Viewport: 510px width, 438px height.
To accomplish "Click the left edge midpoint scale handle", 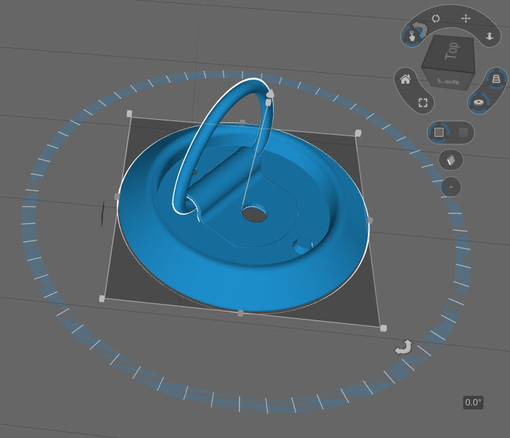I will 117,197.
